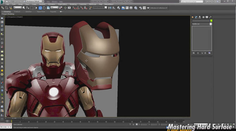
Task: Open the reference coordinate system View dropdown
Action: [54, 7]
